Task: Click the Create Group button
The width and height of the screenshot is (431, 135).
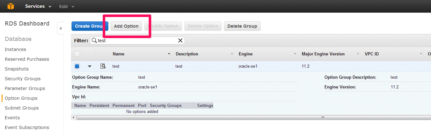Action: pyautogui.click(x=90, y=26)
